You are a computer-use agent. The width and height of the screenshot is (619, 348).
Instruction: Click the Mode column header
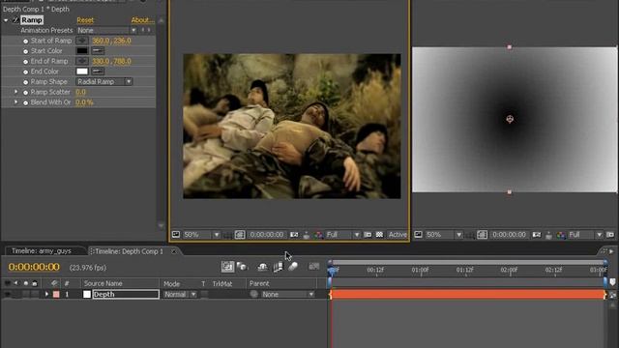click(172, 283)
